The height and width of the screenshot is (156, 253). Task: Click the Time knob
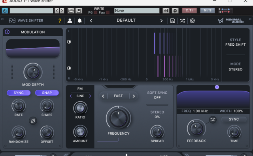pyautogui.click(x=234, y=132)
